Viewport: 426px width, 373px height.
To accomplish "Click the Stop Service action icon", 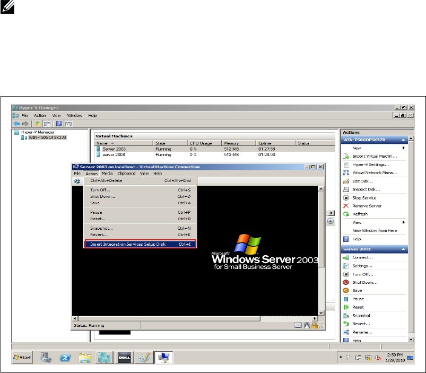I will click(x=346, y=198).
